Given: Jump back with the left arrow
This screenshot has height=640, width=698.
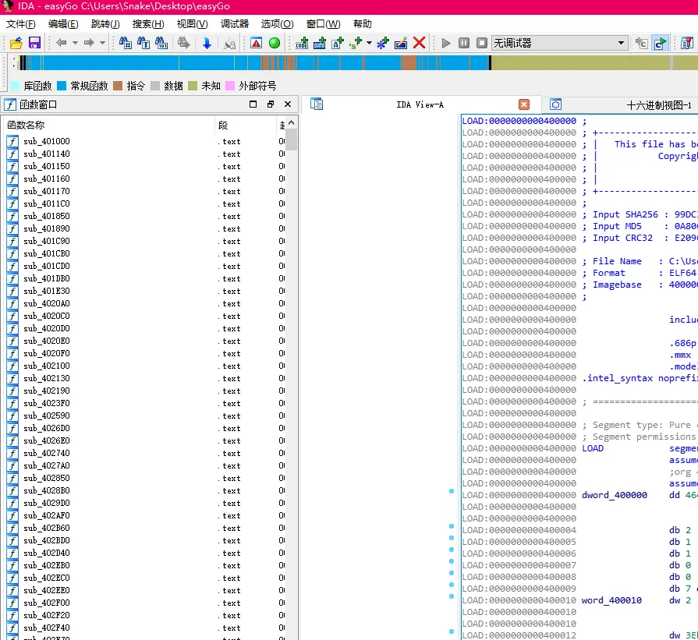Looking at the screenshot, I should pyautogui.click(x=62, y=43).
